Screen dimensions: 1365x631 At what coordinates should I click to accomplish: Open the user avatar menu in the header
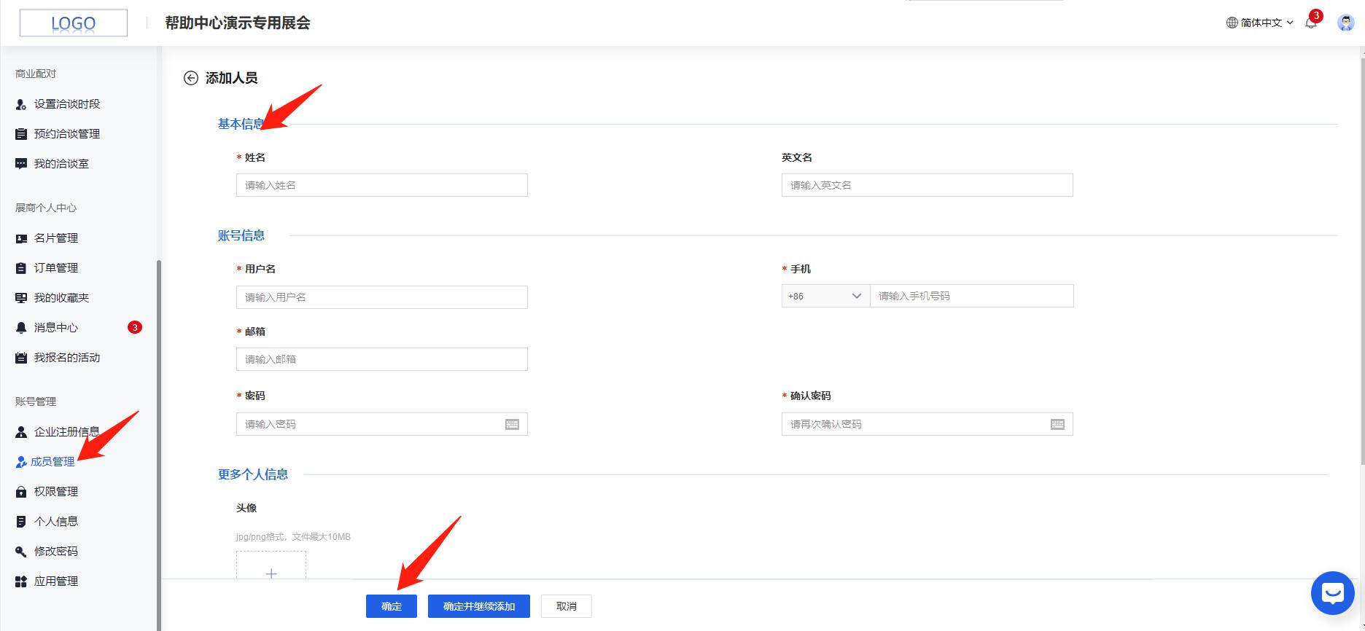tap(1345, 23)
